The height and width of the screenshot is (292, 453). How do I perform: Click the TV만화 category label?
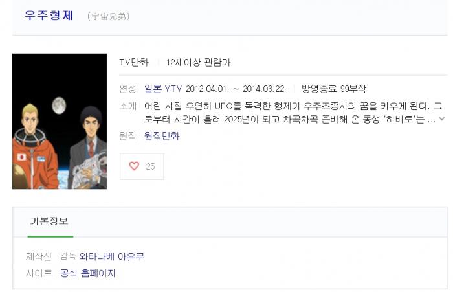pyautogui.click(x=134, y=62)
